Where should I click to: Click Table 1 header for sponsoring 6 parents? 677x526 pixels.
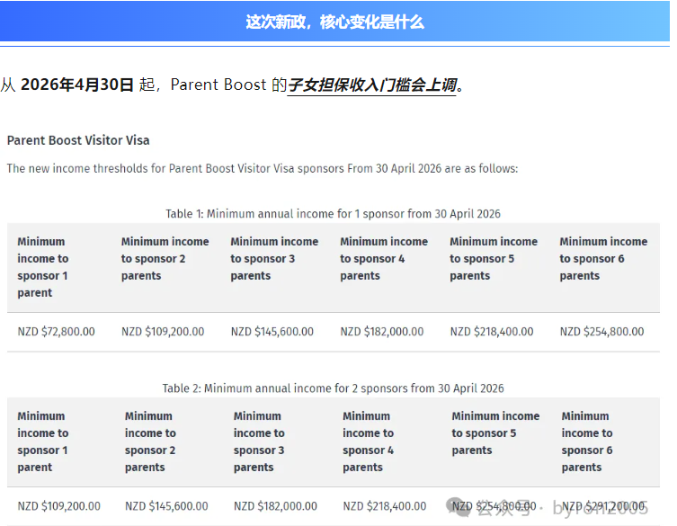coord(603,258)
